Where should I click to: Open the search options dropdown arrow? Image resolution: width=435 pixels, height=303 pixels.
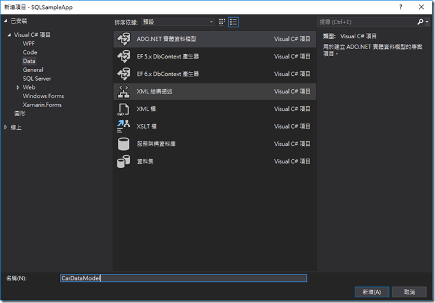click(x=427, y=22)
